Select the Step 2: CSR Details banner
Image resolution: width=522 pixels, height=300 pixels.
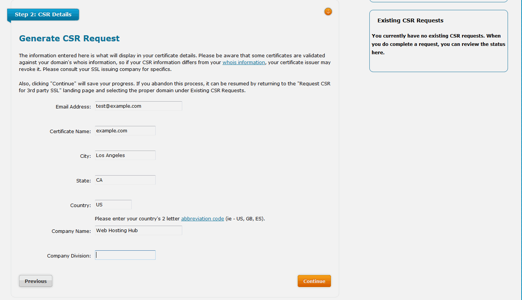pos(43,14)
